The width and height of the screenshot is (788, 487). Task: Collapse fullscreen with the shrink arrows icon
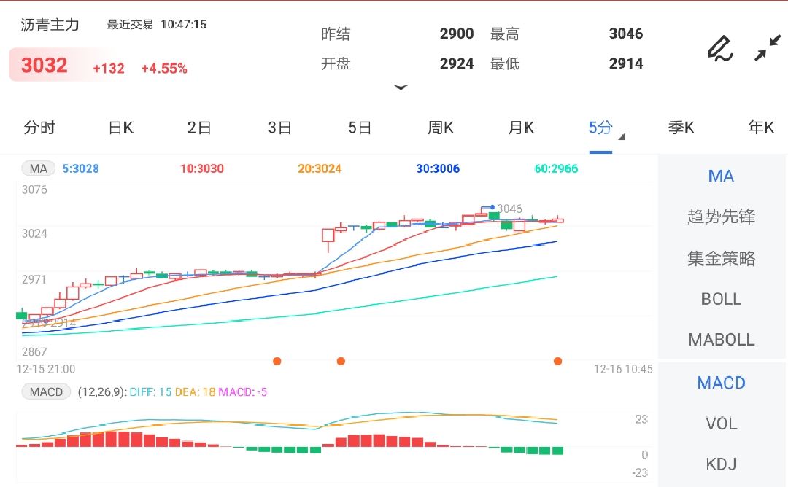(x=768, y=47)
